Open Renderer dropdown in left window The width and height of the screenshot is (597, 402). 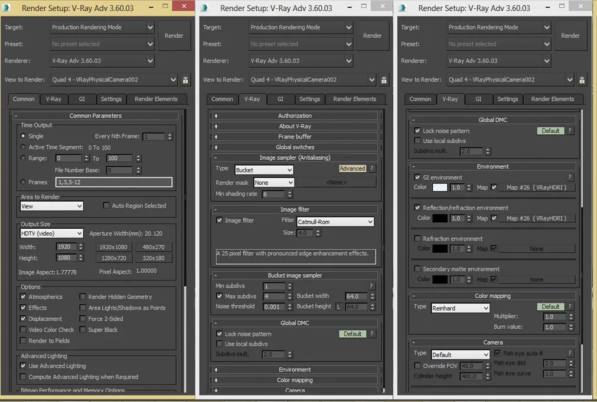[102, 61]
